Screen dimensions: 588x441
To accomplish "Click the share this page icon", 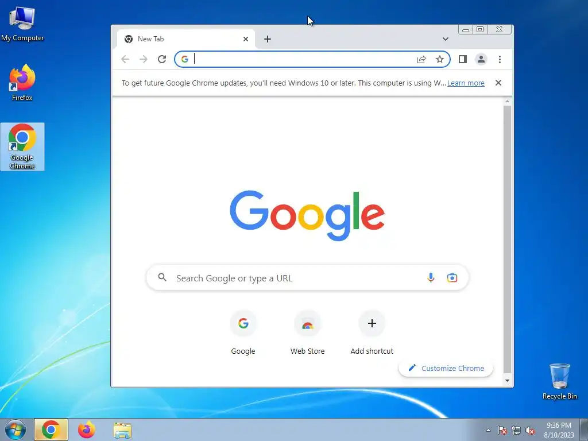I will point(421,59).
